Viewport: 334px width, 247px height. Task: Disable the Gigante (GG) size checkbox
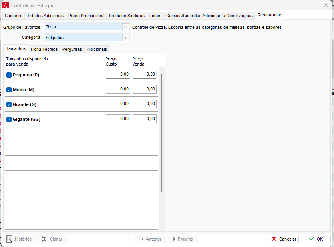[x=9, y=119]
